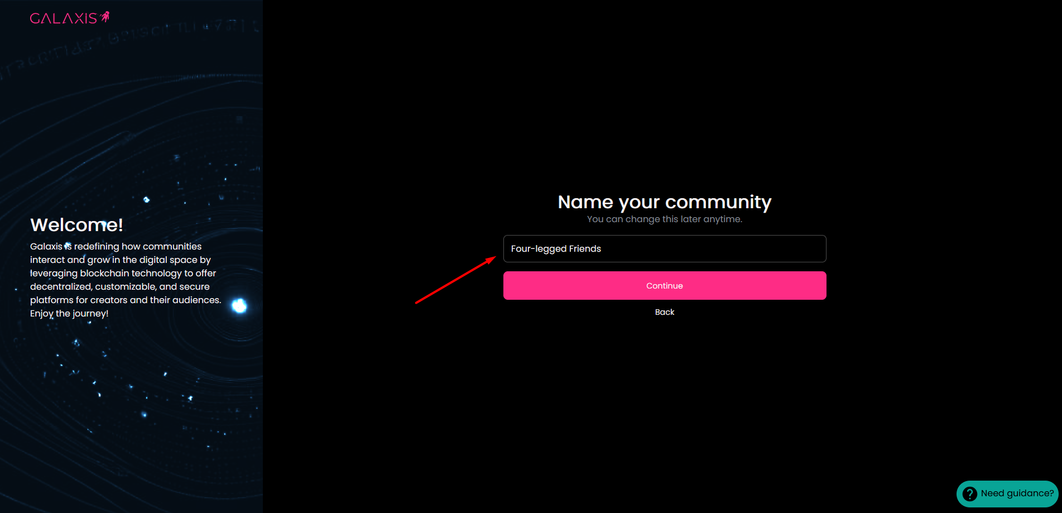Click the empty right end of name field

781,249
